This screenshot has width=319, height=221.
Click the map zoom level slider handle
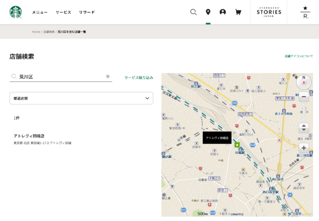tap(304, 127)
